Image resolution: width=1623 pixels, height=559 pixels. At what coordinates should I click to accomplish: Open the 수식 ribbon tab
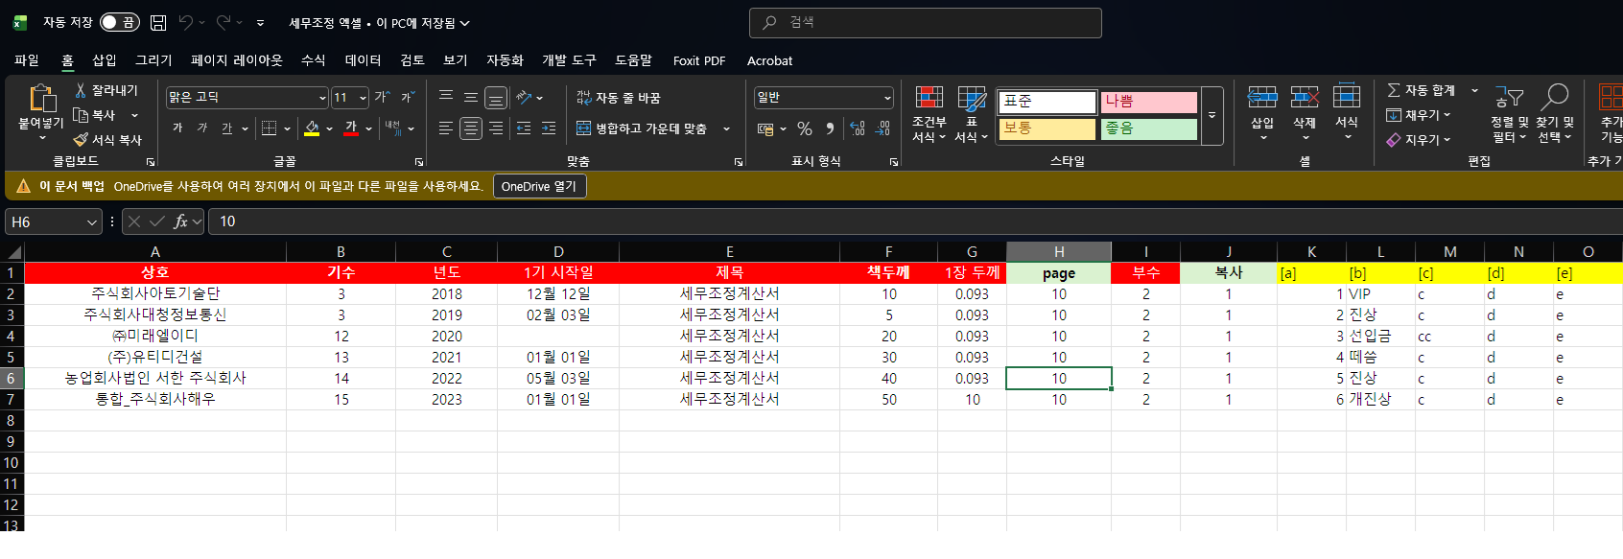(x=314, y=60)
